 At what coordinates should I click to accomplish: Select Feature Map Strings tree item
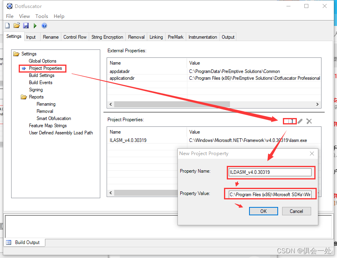pyautogui.click(x=48, y=126)
